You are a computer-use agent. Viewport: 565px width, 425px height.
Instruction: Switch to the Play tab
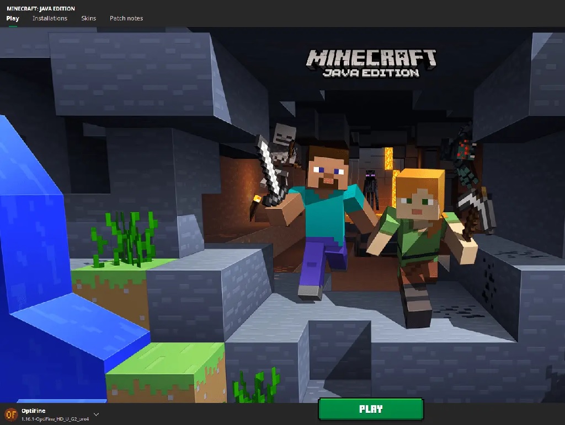click(x=13, y=18)
